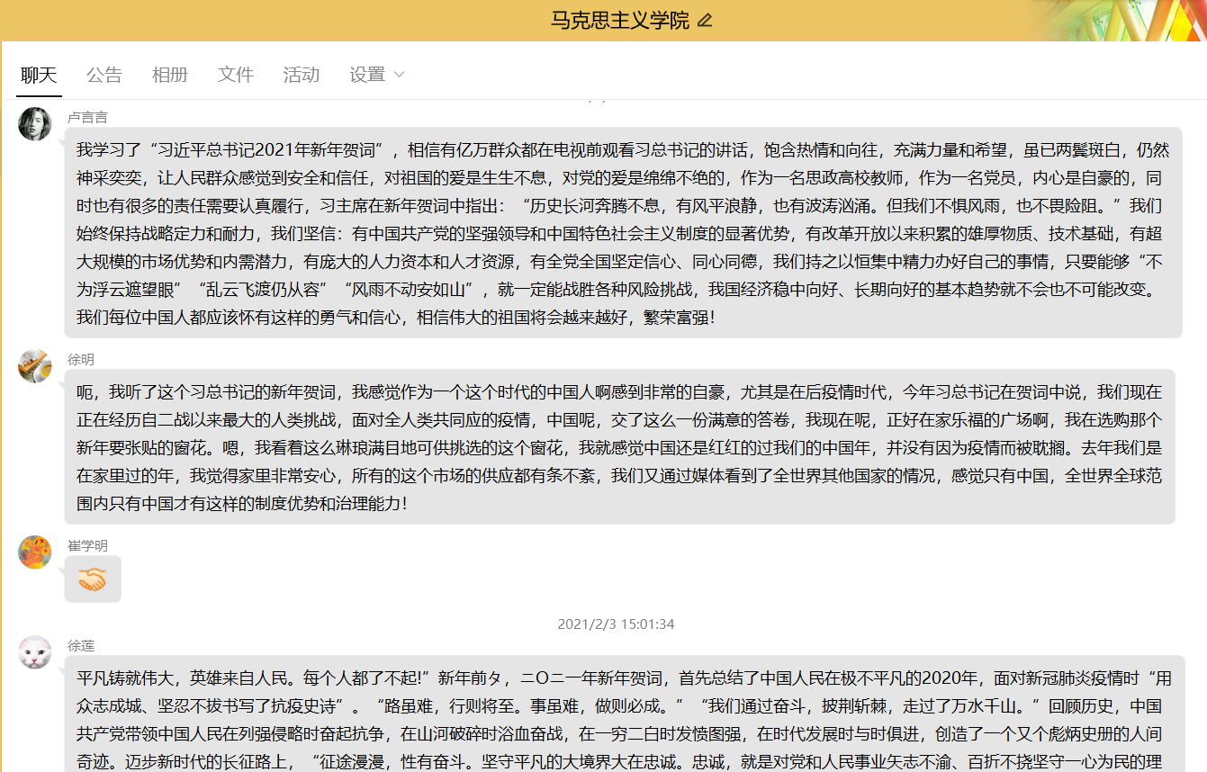Click 徐莲's white cat avatar
Image resolution: width=1207 pixels, height=772 pixels.
pyautogui.click(x=34, y=652)
